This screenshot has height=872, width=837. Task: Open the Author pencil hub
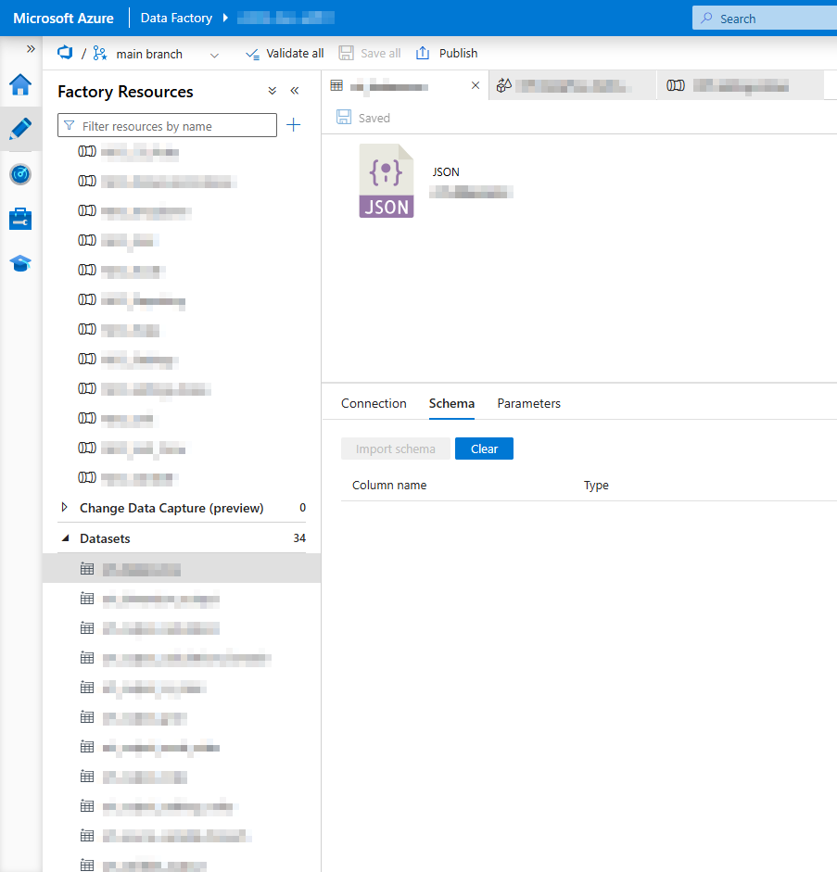(20, 129)
